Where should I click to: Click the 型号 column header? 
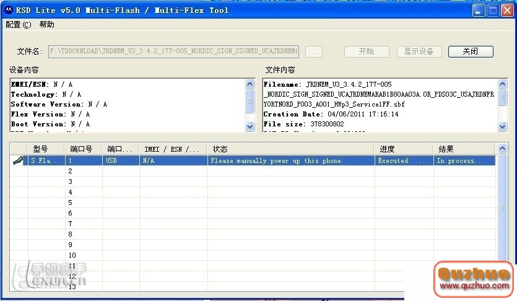tap(45, 149)
